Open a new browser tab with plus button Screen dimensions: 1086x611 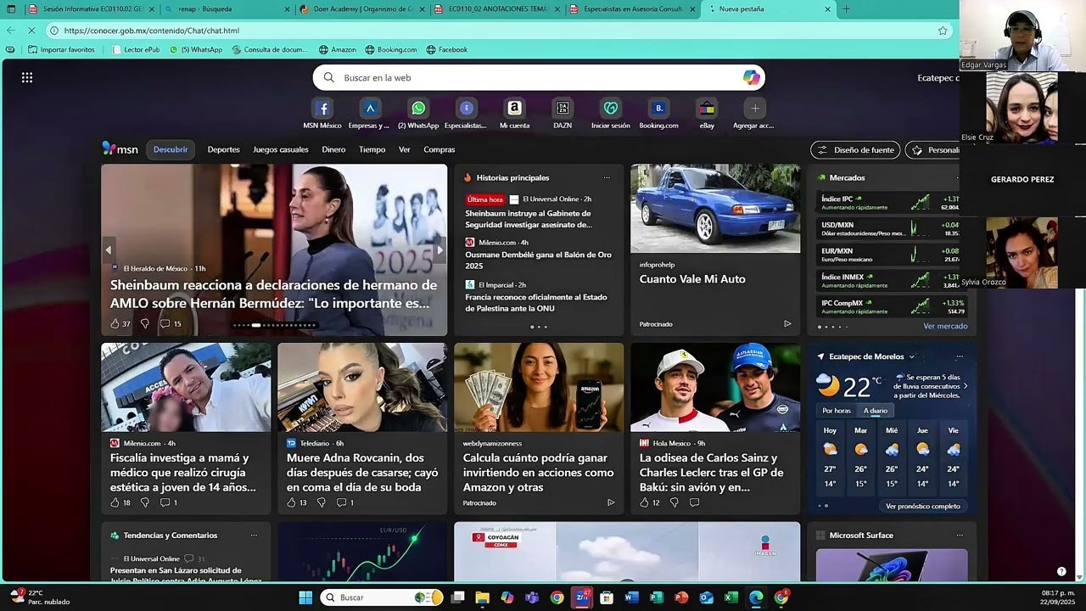(x=846, y=8)
